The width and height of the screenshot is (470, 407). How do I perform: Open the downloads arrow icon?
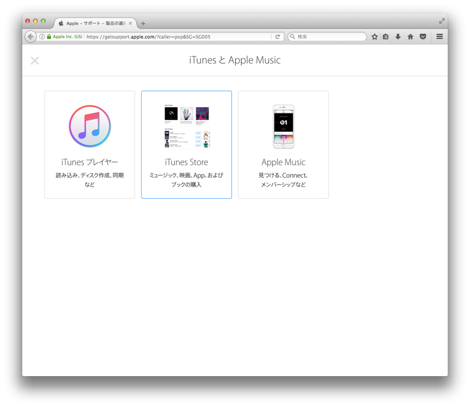398,37
